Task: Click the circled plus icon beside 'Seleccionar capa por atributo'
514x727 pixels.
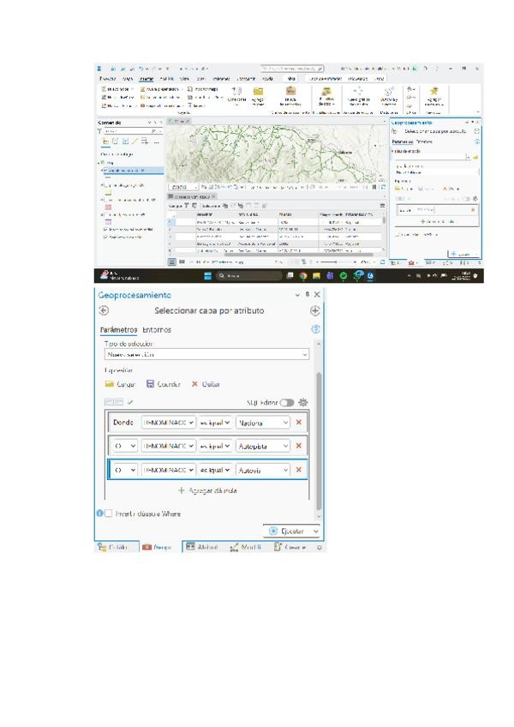Action: (314, 310)
